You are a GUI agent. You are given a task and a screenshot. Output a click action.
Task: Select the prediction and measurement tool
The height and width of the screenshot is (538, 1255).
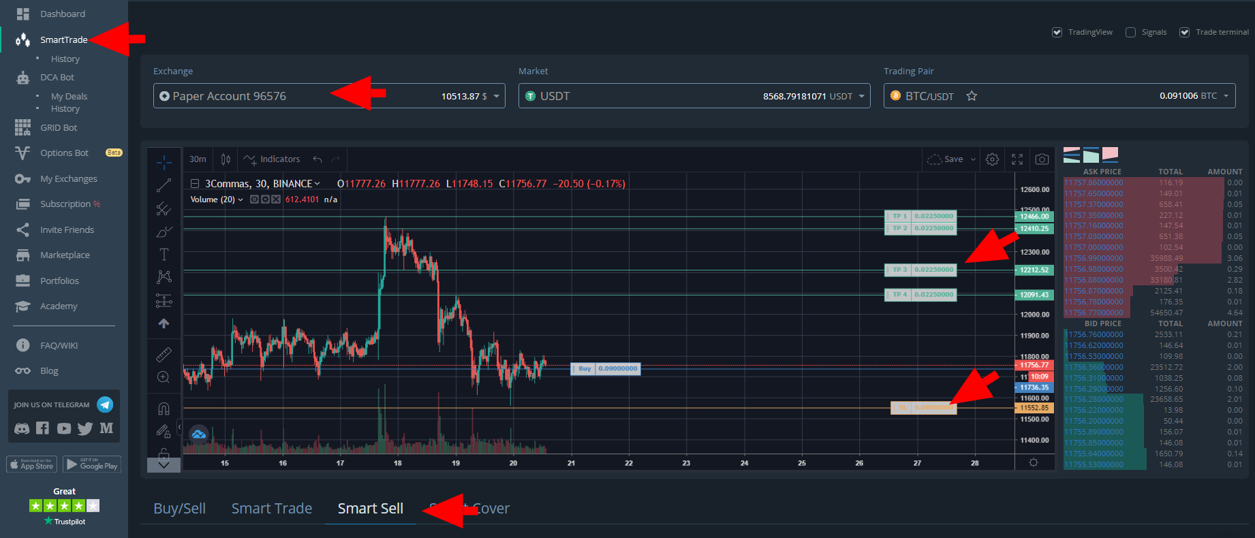(x=164, y=300)
